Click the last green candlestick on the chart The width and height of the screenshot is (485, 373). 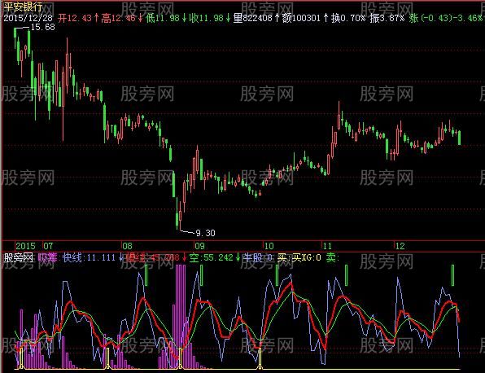point(459,138)
